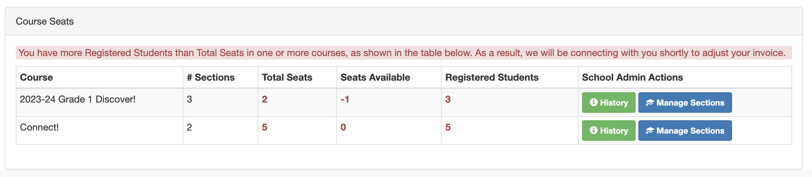Select the Connect! course name
This screenshot has height=177, width=812.
point(39,127)
